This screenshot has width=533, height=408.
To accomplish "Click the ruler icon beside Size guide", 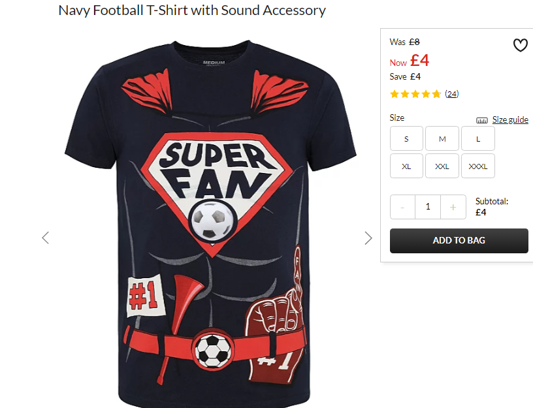I will 481,120.
